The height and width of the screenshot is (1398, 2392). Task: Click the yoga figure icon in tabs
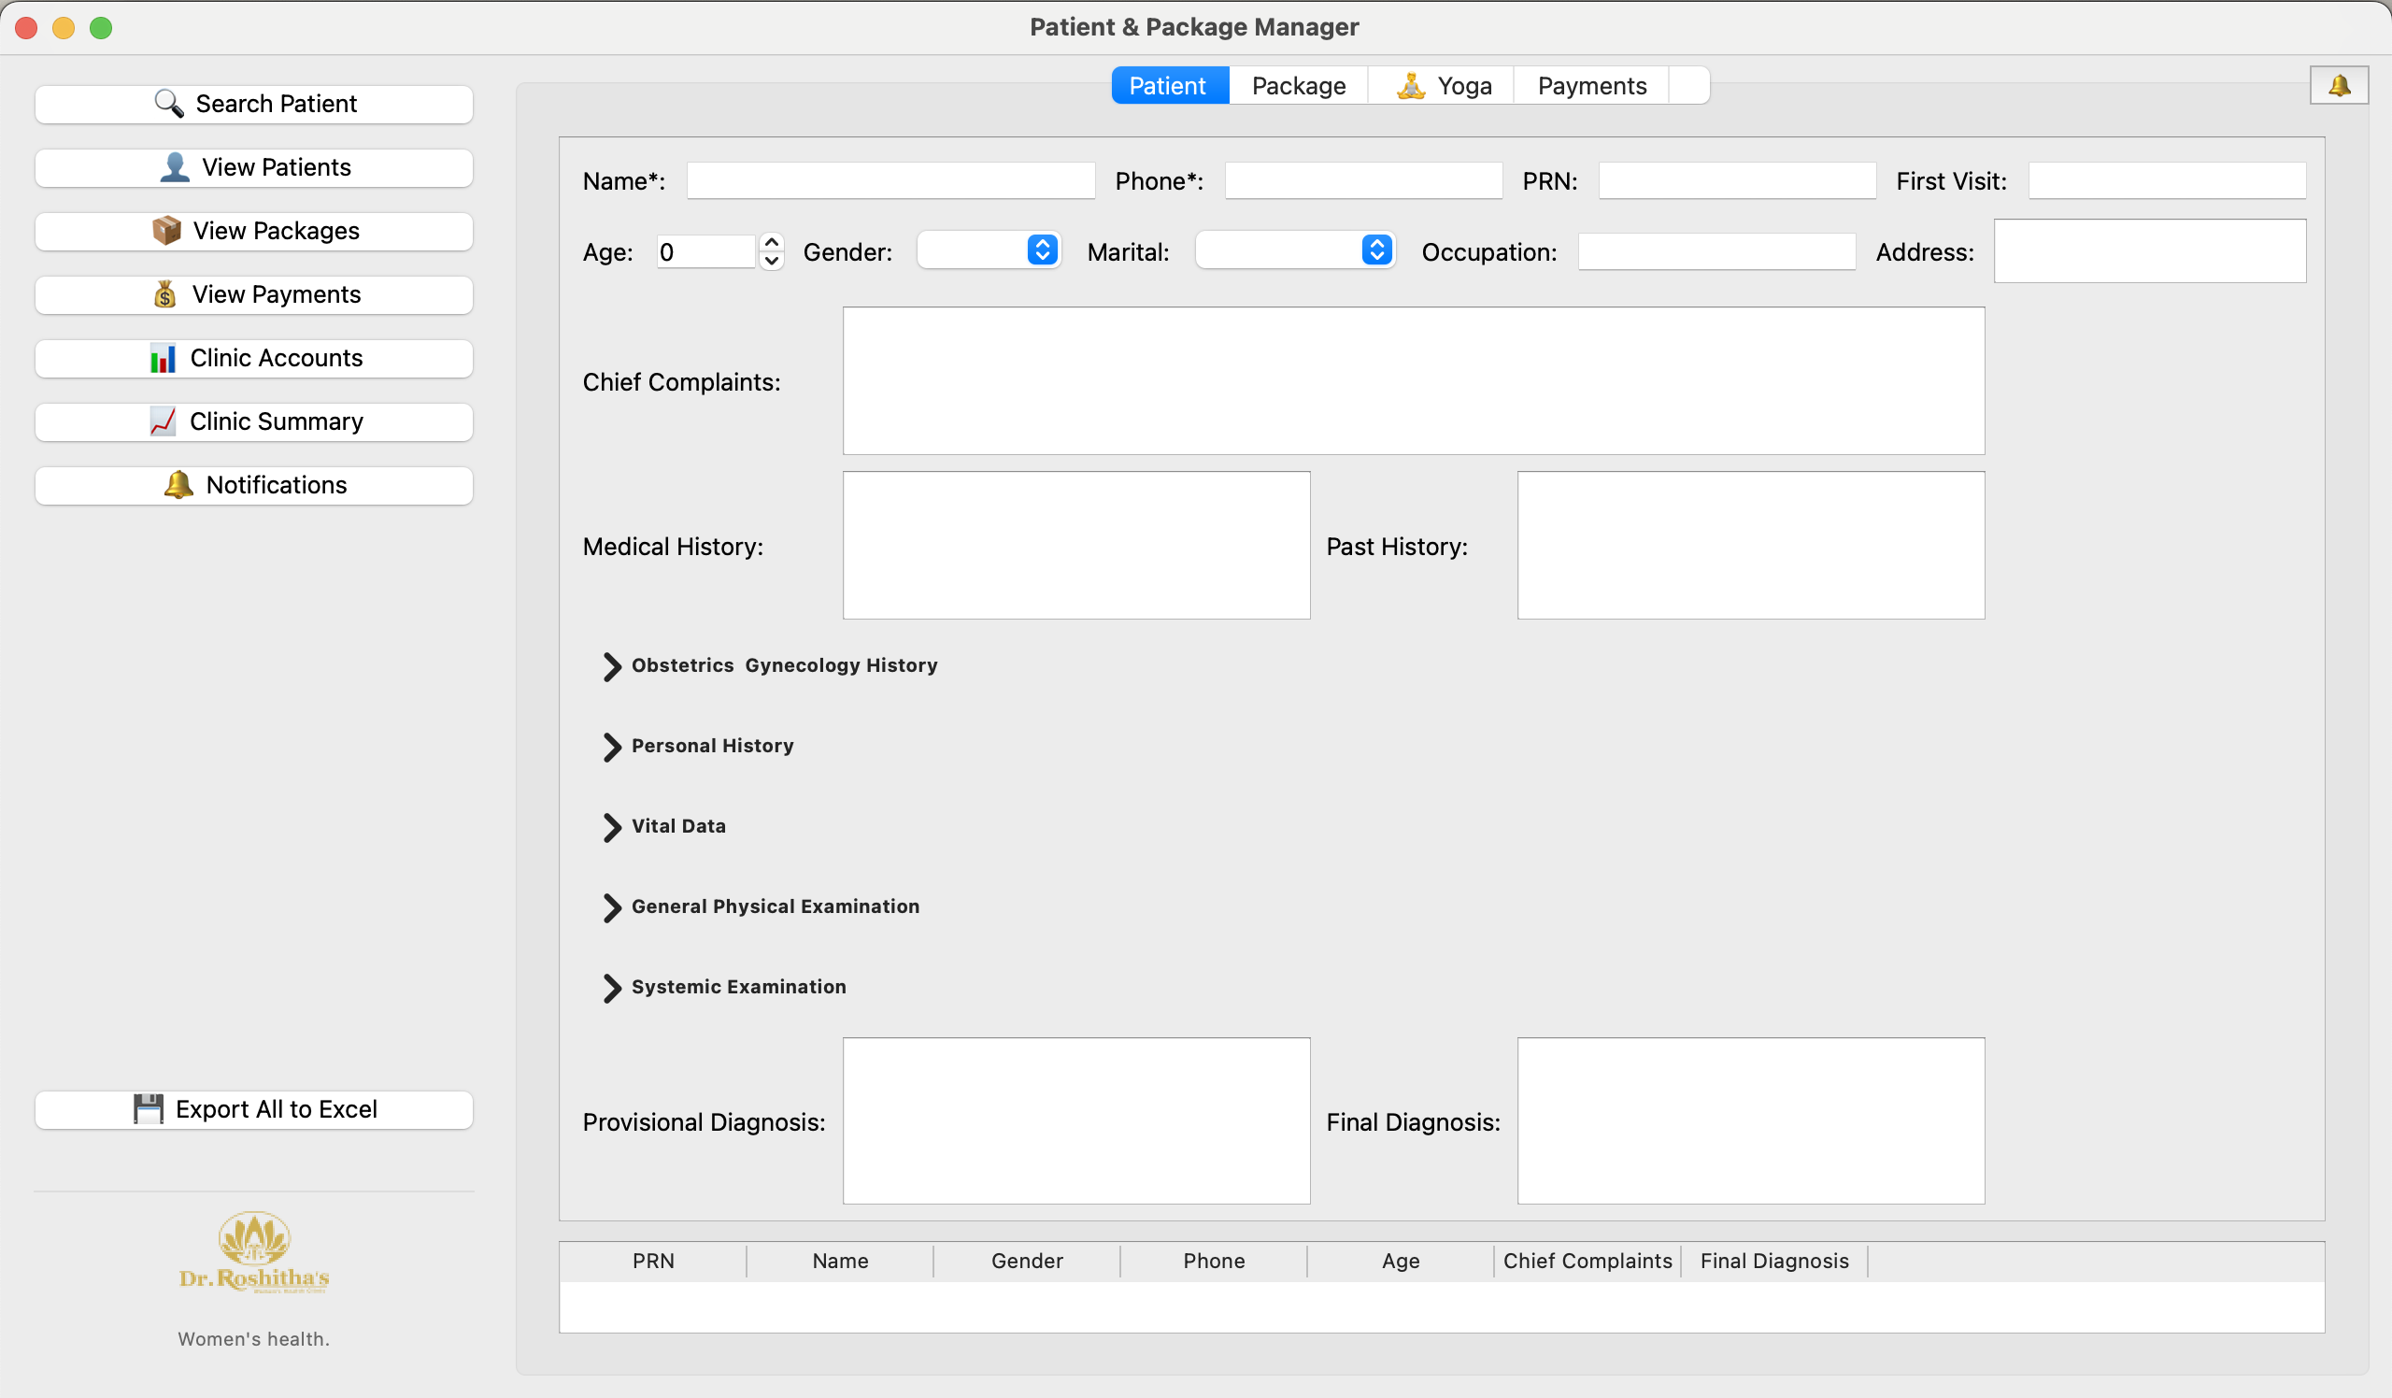[x=1412, y=85]
